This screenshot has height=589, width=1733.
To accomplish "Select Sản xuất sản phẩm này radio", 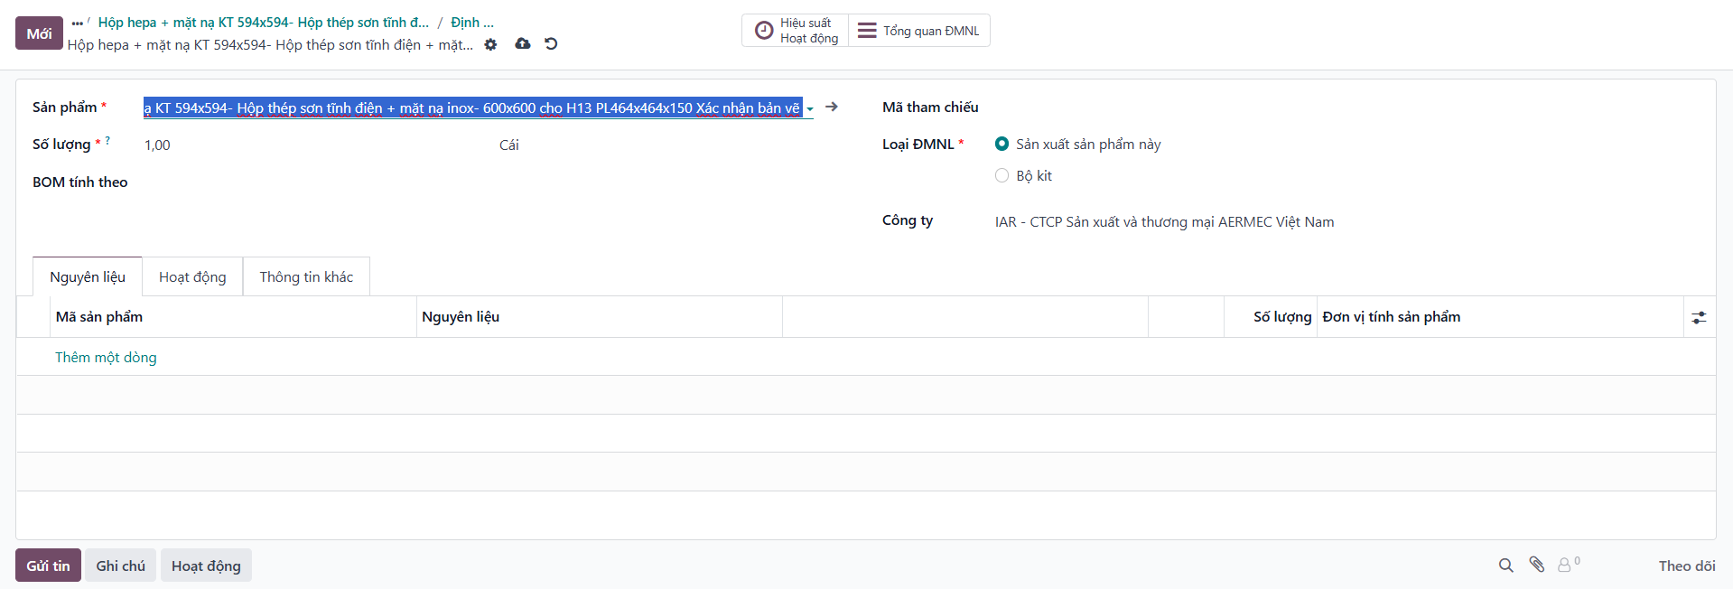I will [1002, 144].
